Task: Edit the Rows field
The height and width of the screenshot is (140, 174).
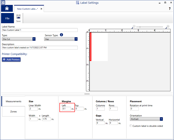Action: pyautogui.click(x=113, y=109)
